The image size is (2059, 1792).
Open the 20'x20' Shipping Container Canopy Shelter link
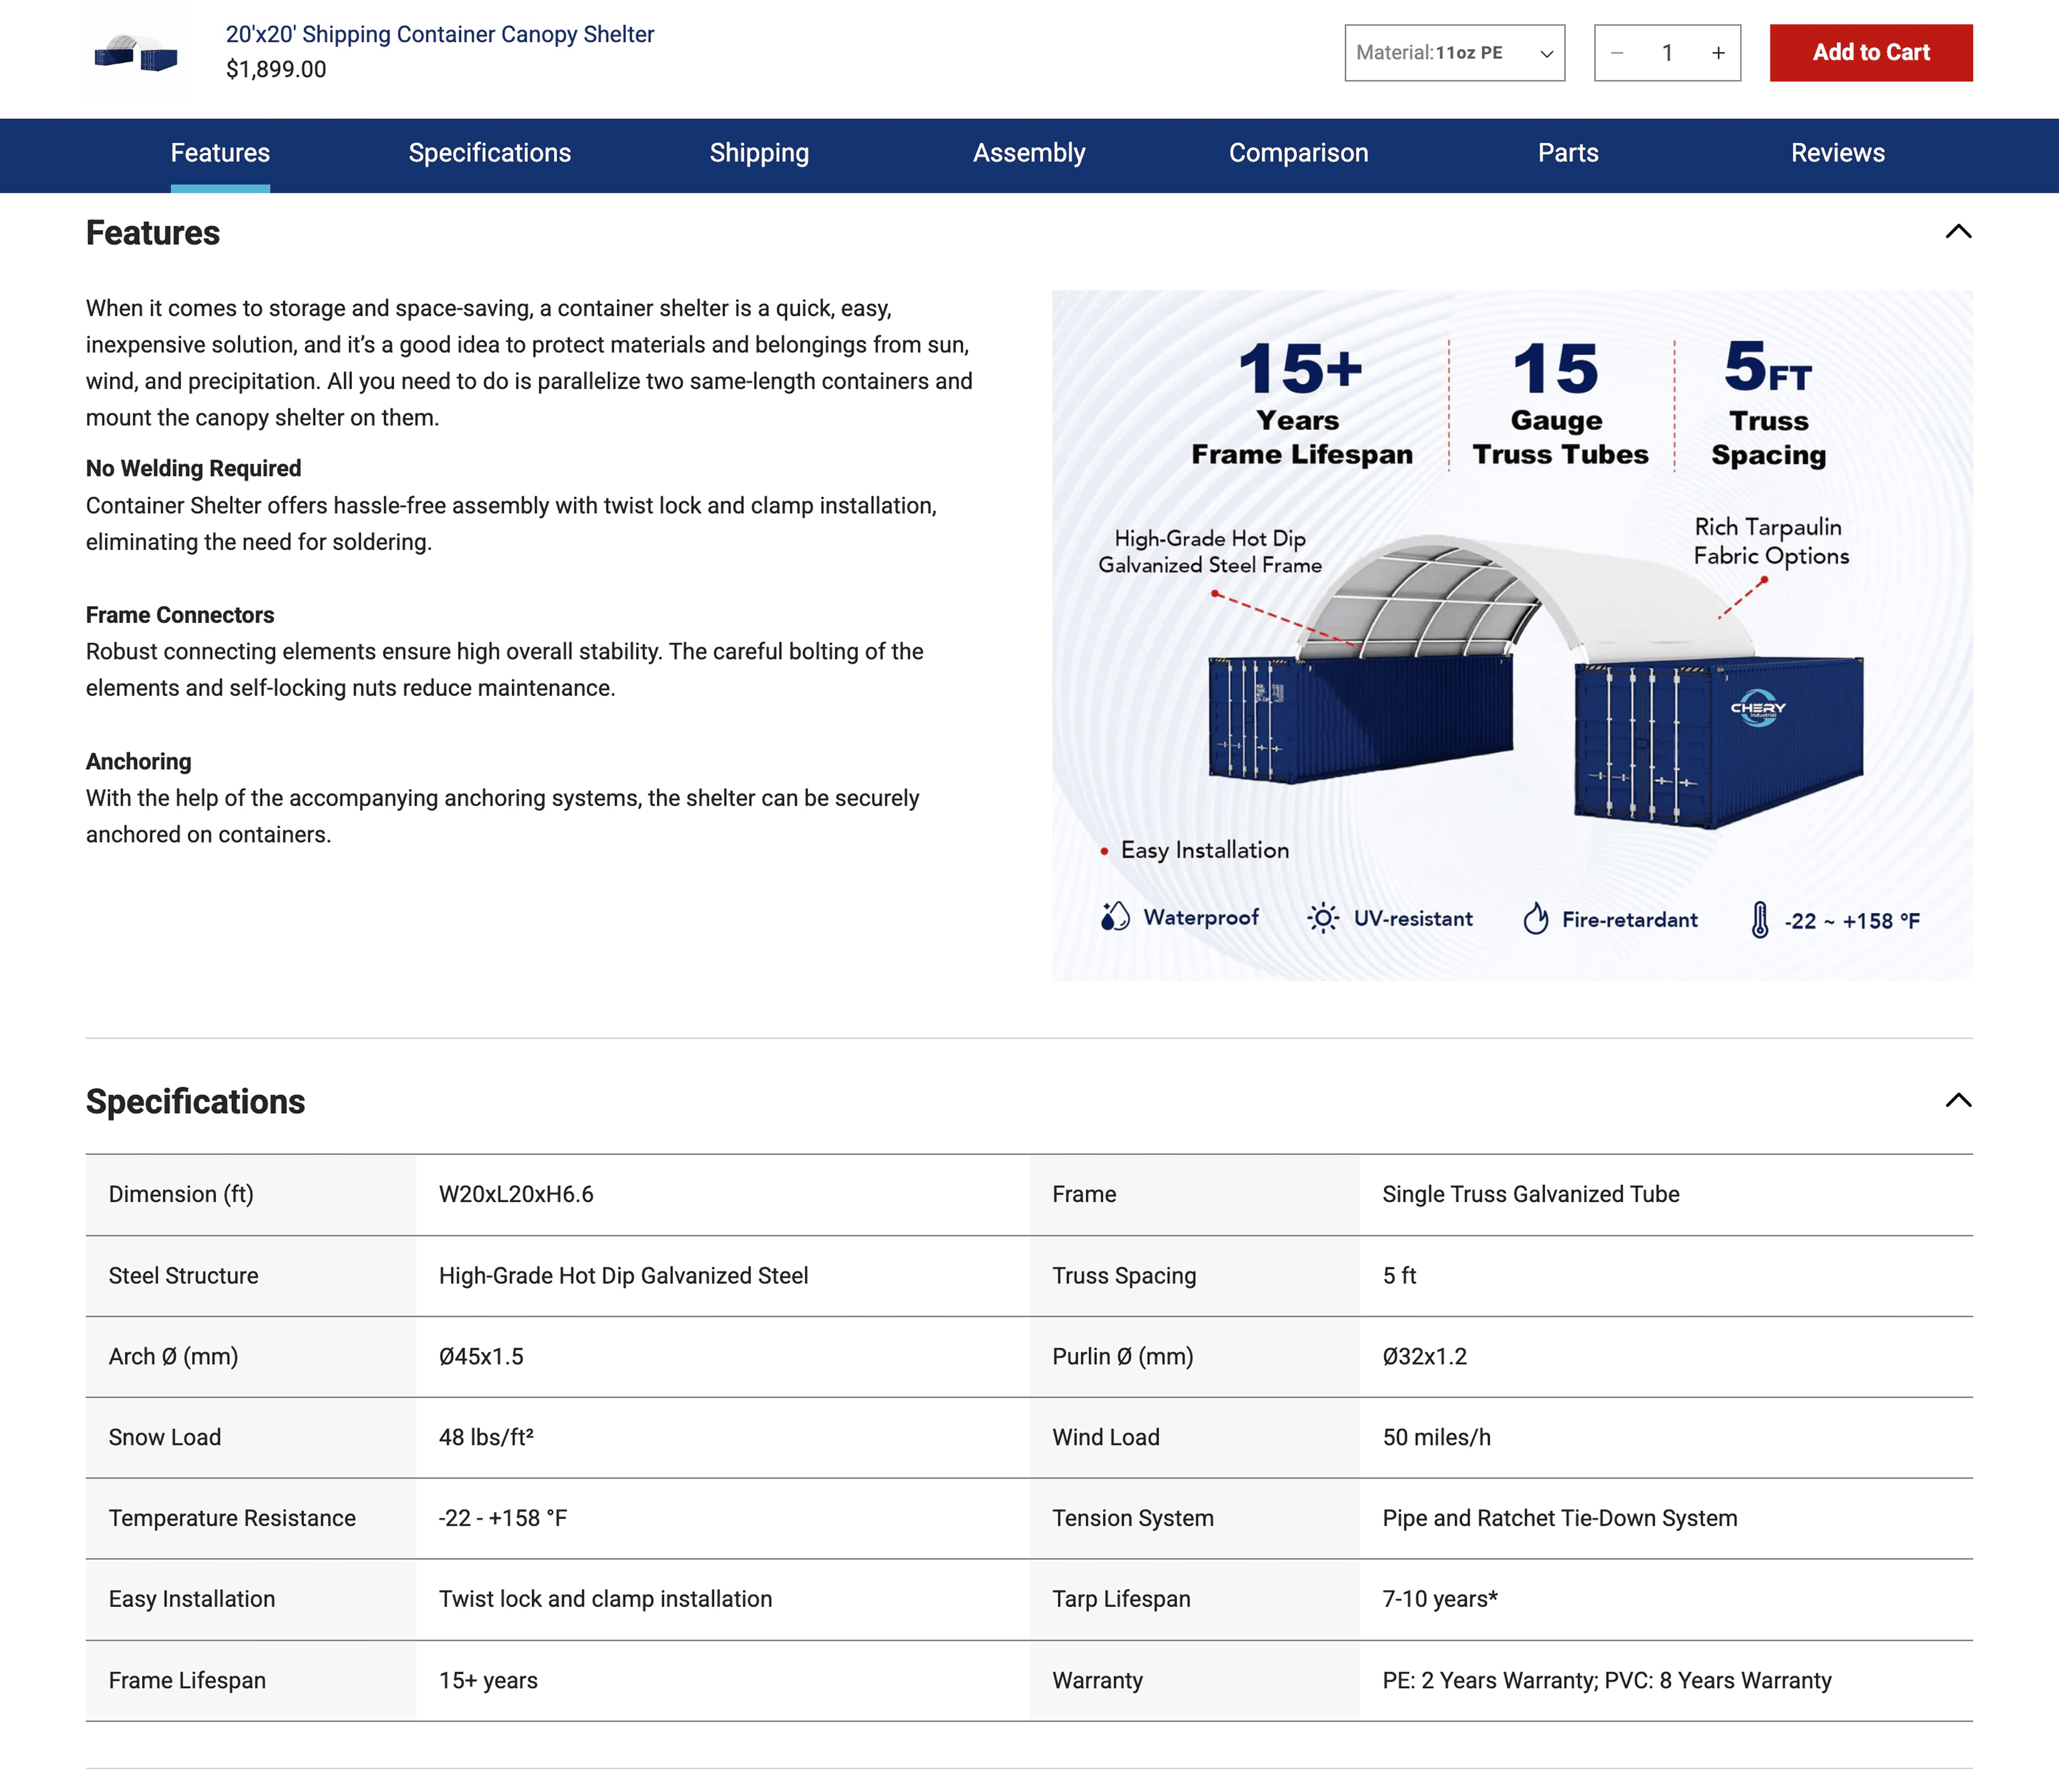click(440, 34)
